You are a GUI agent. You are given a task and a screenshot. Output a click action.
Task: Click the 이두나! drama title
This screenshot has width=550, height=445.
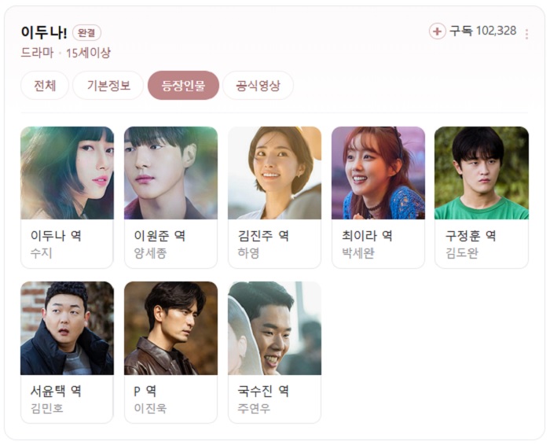pyautogui.click(x=44, y=32)
